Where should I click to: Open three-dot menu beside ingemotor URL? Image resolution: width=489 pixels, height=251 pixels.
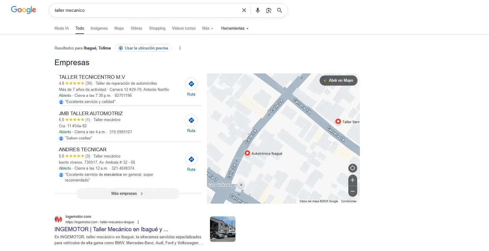[x=138, y=222]
